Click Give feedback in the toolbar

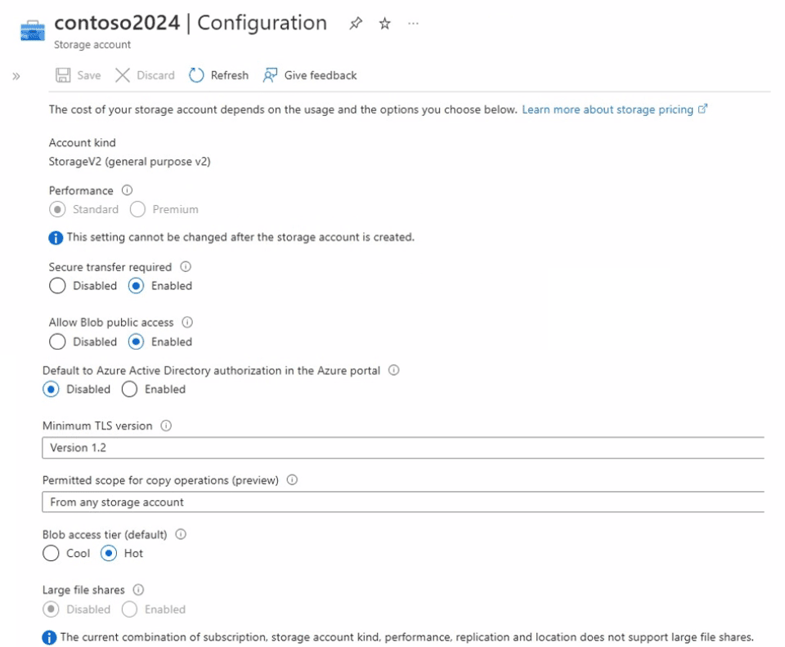(310, 75)
